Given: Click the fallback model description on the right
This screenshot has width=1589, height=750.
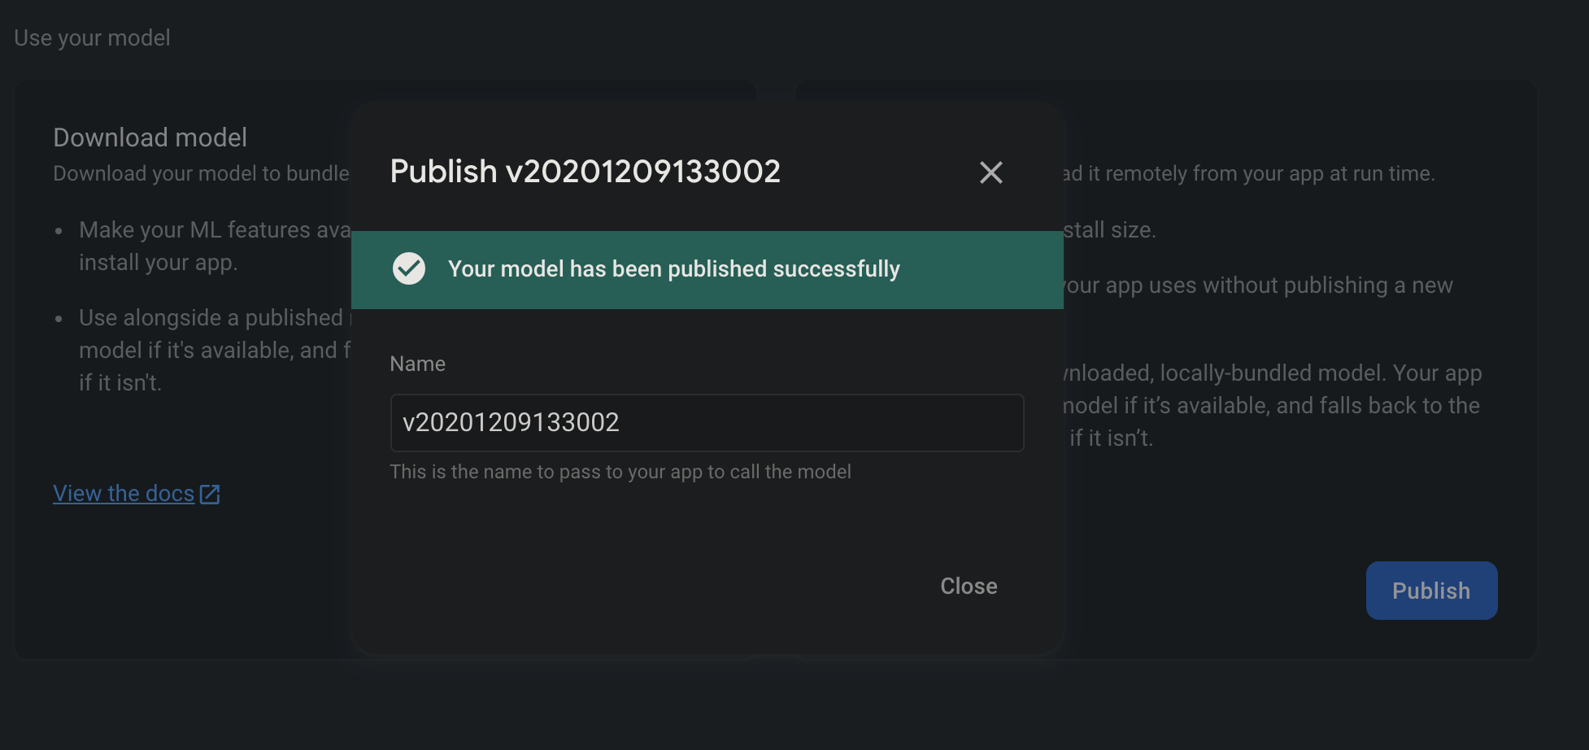Looking at the screenshot, I should click(1269, 405).
